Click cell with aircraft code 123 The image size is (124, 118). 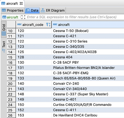(34, 47)
